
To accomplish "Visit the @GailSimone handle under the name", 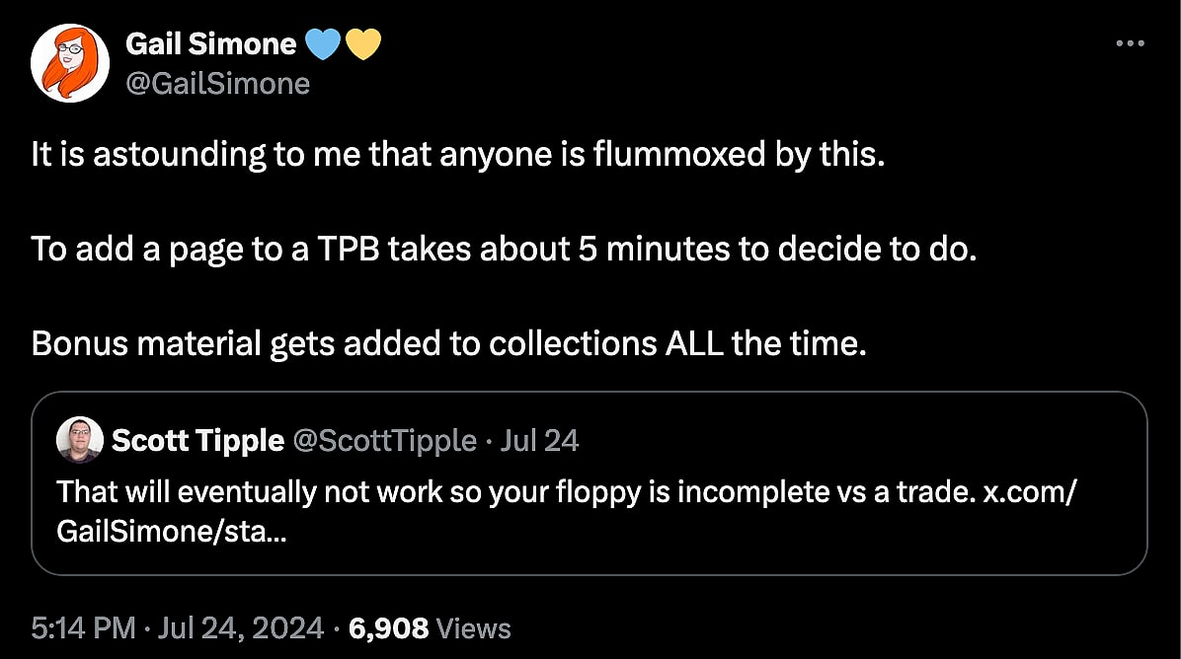I will 217,84.
